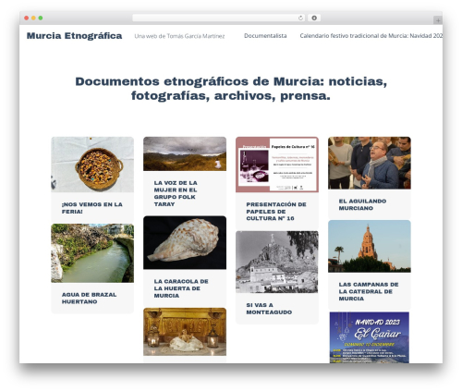This screenshot has width=462, height=391.
Task: Open the cathedral tower photo thumbnail
Action: click(370, 246)
